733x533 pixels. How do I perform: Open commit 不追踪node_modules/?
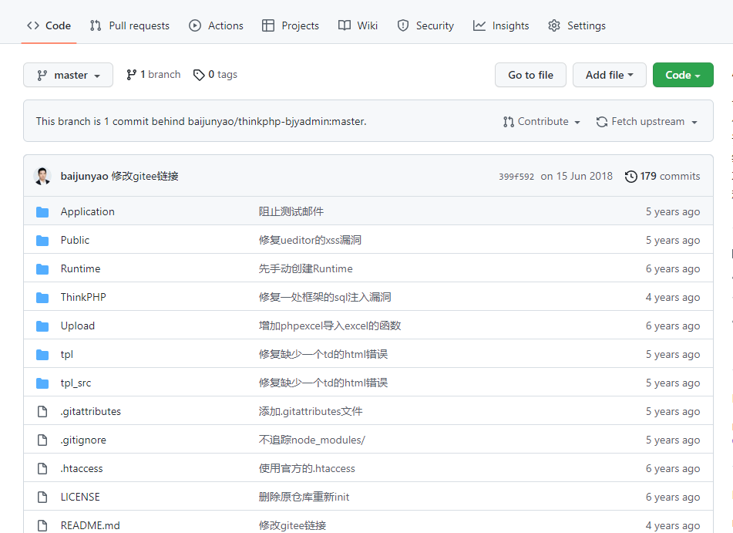click(312, 440)
